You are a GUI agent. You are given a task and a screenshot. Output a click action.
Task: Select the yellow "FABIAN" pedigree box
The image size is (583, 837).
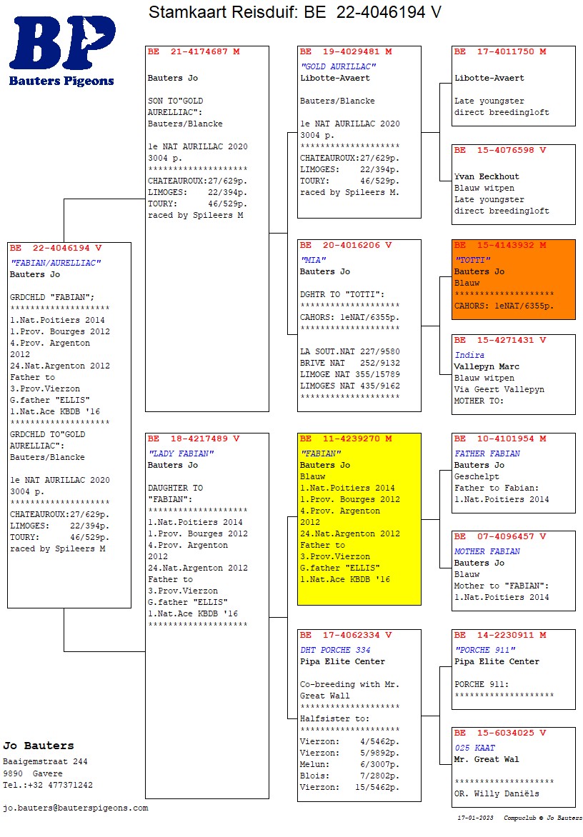coord(359,518)
